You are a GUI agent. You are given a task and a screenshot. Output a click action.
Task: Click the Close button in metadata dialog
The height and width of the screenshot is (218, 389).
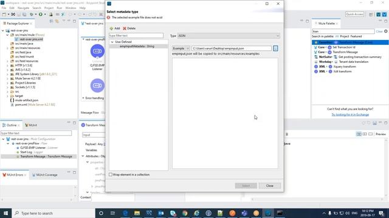pyautogui.click(x=270, y=186)
